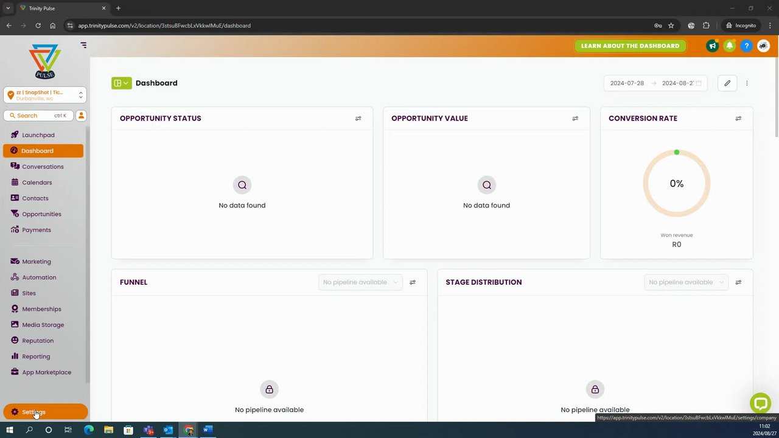Open a new browser tab

[x=118, y=9]
